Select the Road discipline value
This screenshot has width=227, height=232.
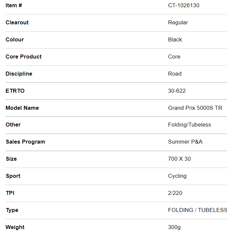[175, 74]
